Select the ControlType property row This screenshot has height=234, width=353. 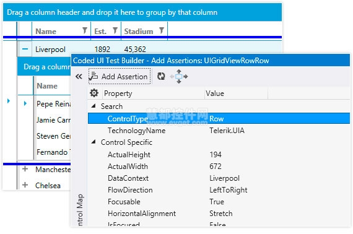click(219, 119)
